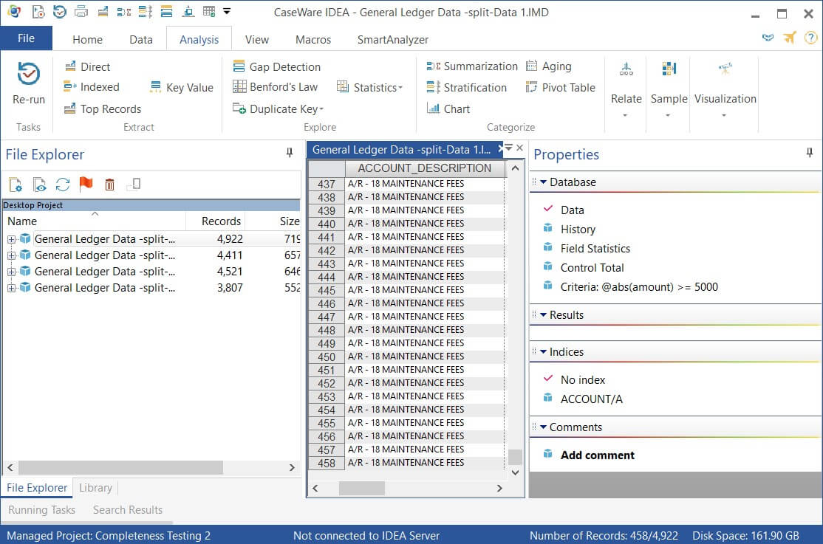
Task: Switch to the Library tab
Action: (95, 488)
